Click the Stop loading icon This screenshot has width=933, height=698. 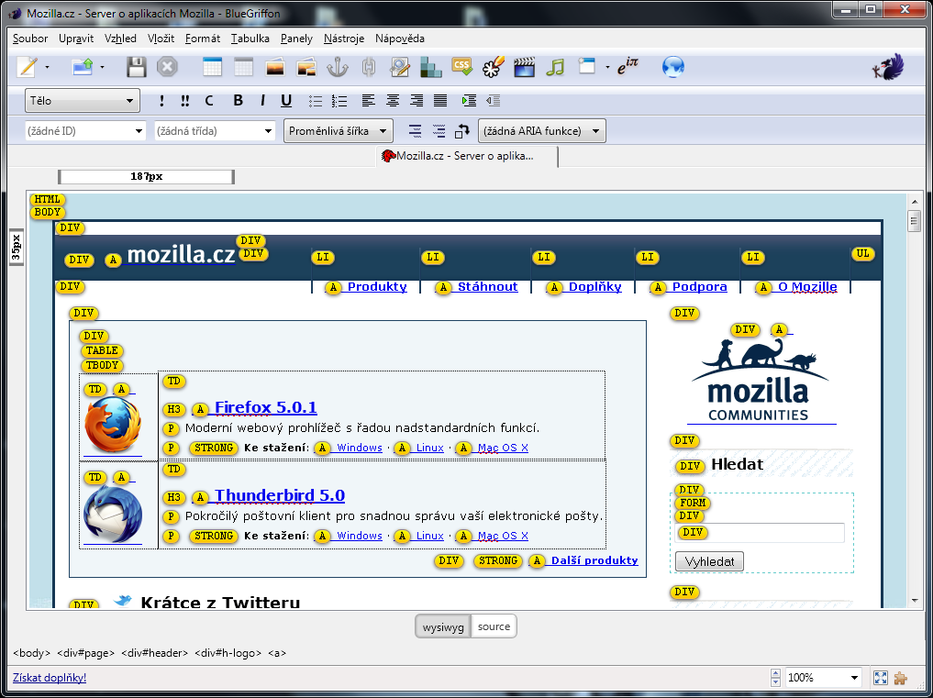click(167, 67)
